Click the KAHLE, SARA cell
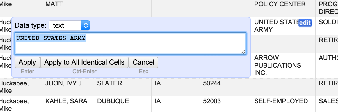The height and width of the screenshot is (112, 338). pyautogui.click(x=68, y=104)
